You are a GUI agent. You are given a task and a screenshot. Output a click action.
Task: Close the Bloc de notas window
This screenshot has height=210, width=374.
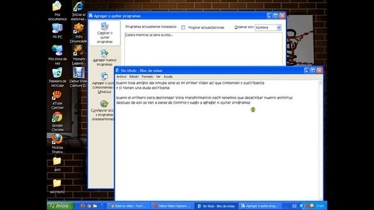point(320,71)
